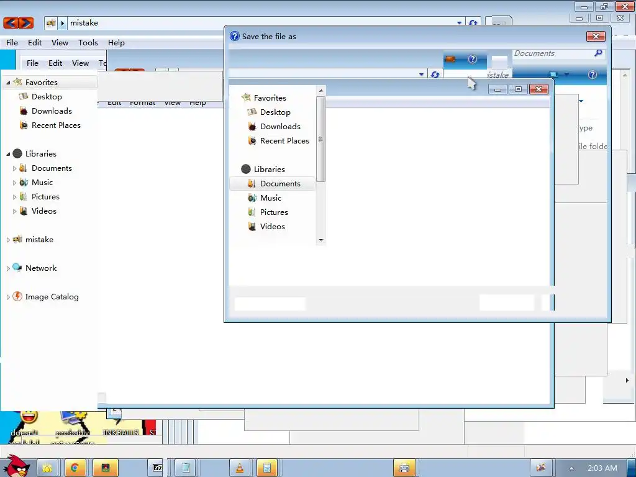Refresh the mistake explorer window
Screen dimensions: 636x477
pos(473,23)
